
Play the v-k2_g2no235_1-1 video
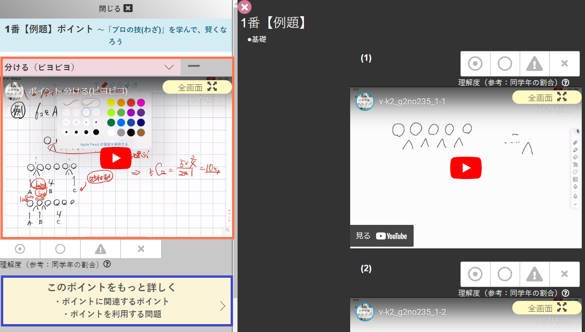[465, 168]
